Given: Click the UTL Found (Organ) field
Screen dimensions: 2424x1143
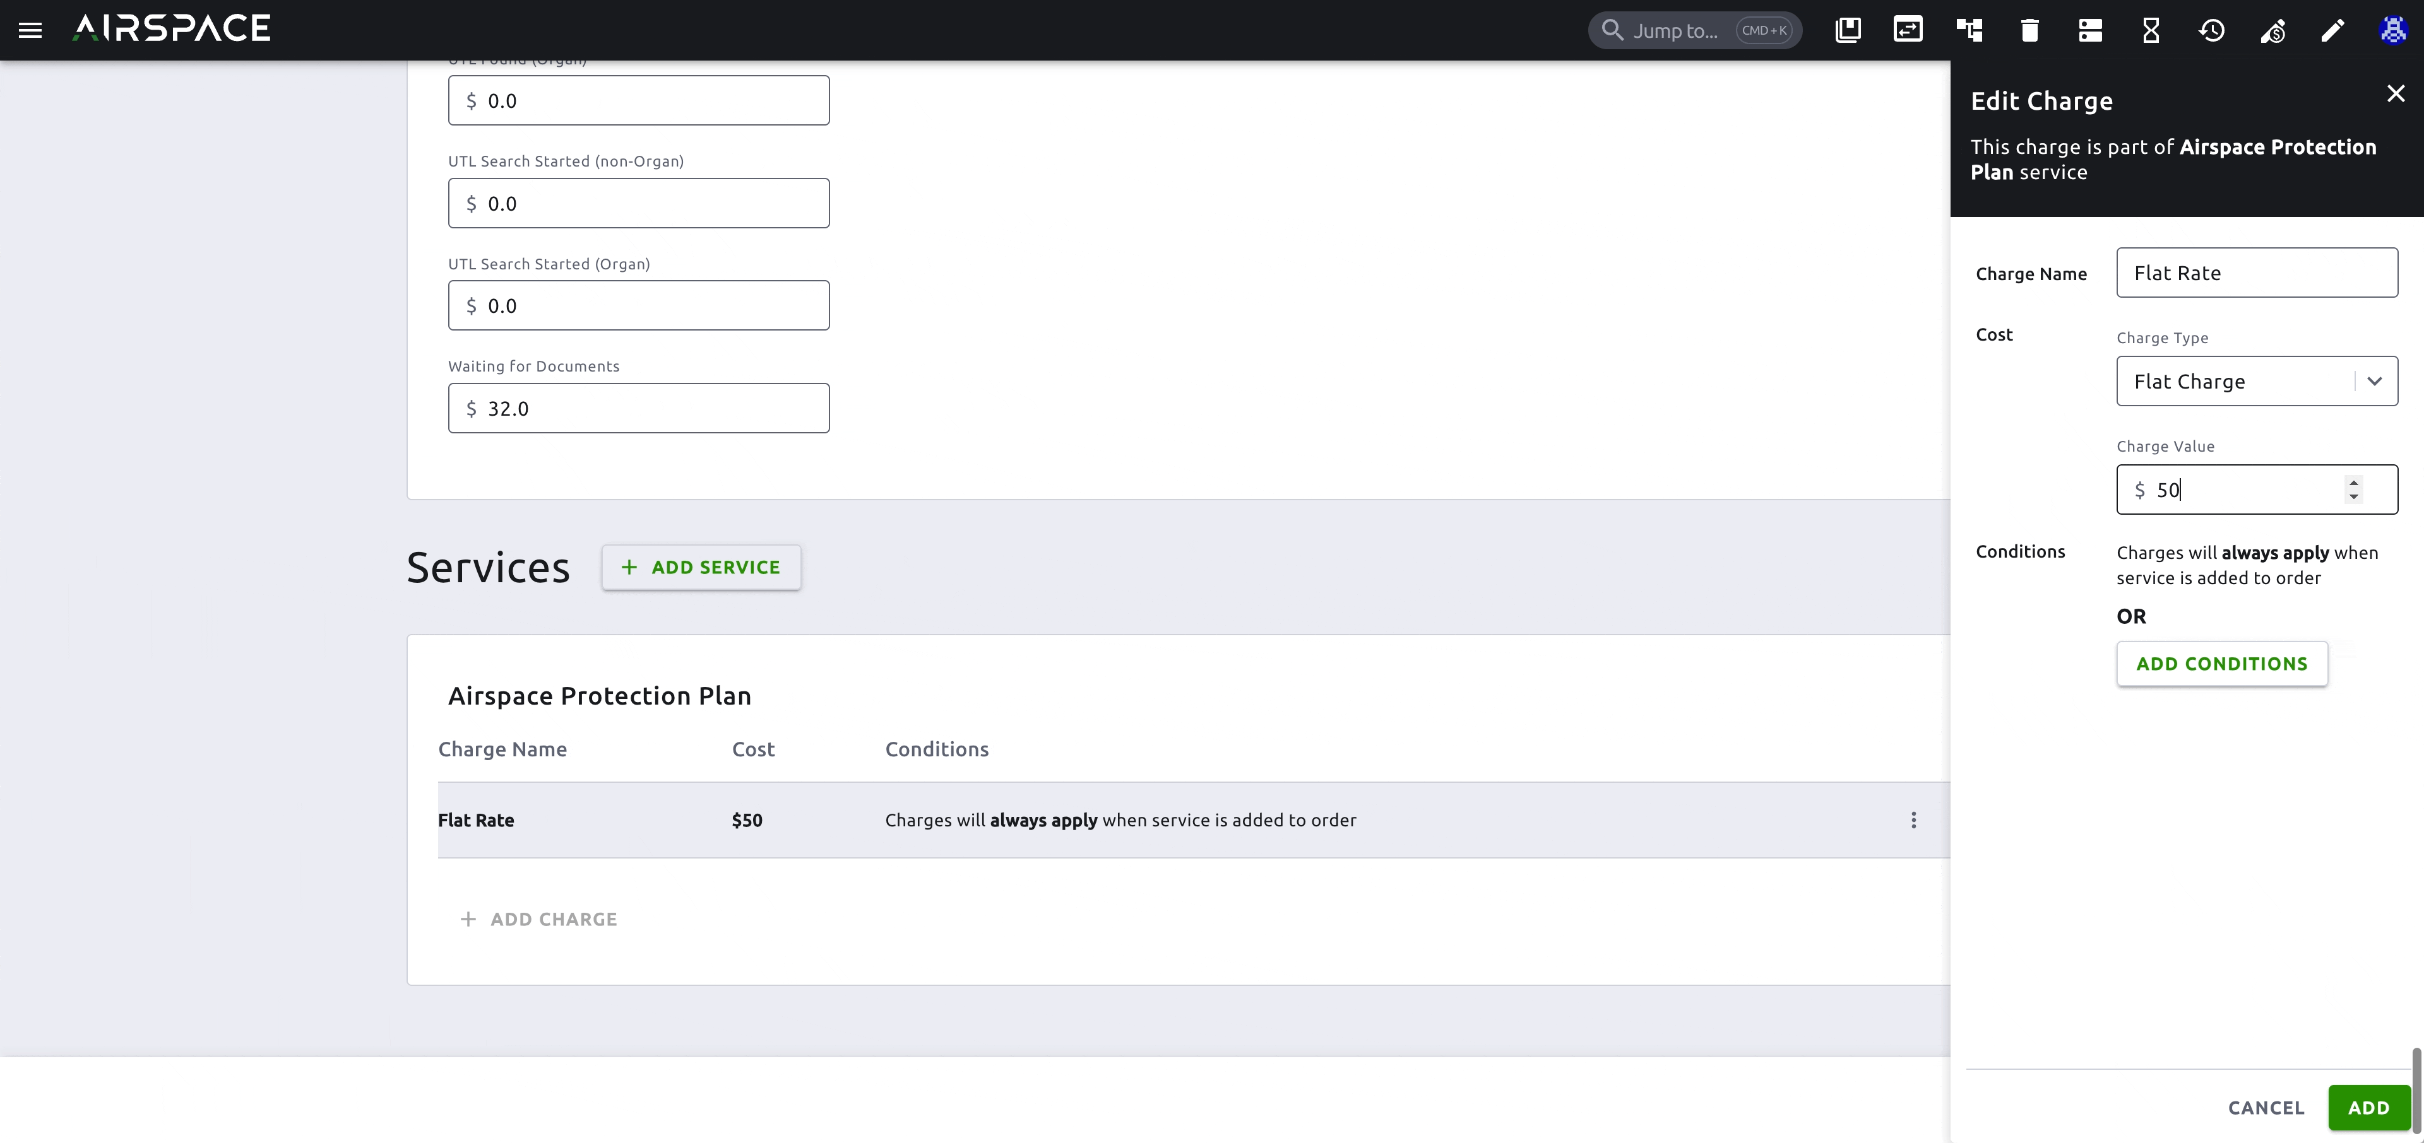Looking at the screenshot, I should coord(638,100).
